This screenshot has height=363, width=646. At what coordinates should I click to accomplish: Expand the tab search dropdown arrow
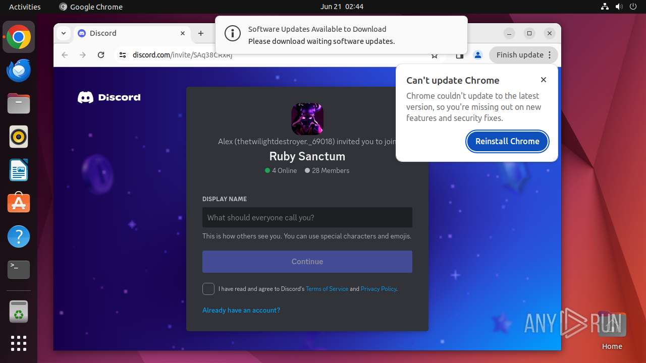(64, 33)
